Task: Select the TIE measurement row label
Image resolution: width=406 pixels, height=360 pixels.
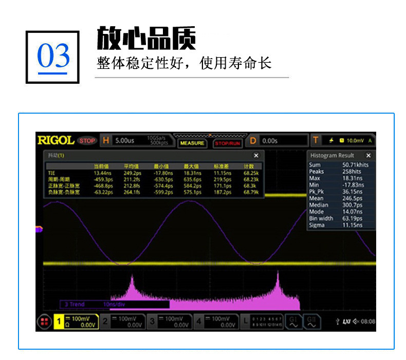Action: pos(51,173)
